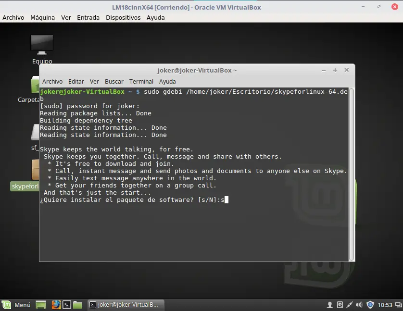This screenshot has width=403, height=311.
Task: Open the Linux Mint Menú button
Action: pos(16,305)
